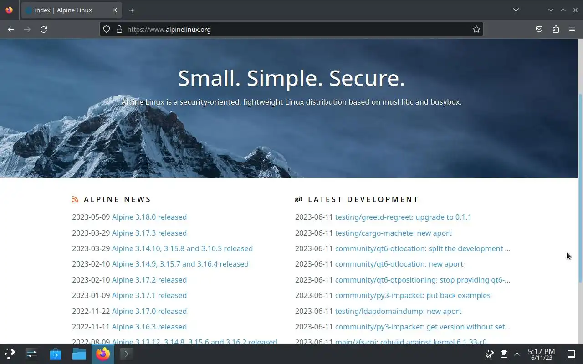Open Alpine 3.17.2 released link

tap(149, 280)
